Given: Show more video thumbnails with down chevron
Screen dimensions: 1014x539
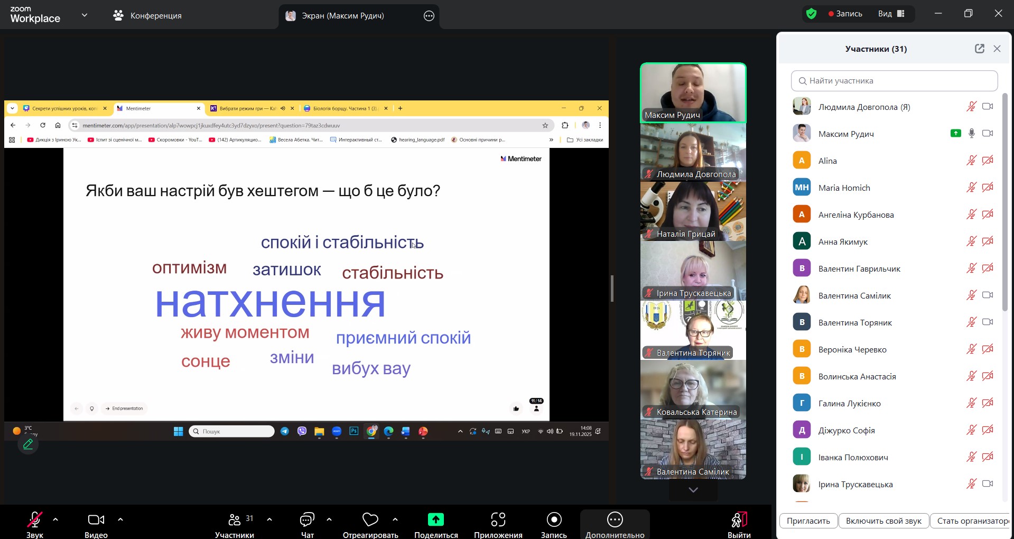Looking at the screenshot, I should tap(693, 490).
